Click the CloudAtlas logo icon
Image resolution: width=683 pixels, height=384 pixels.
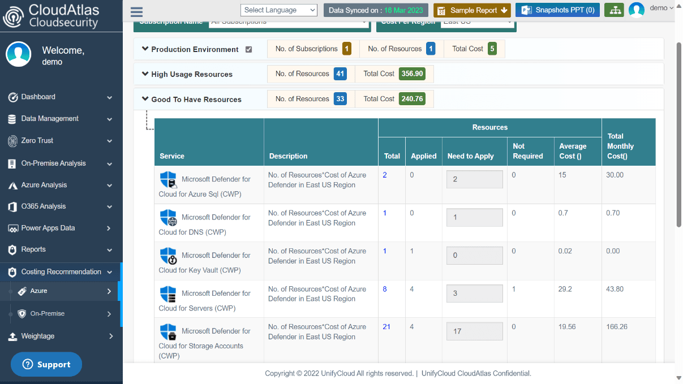(13, 17)
